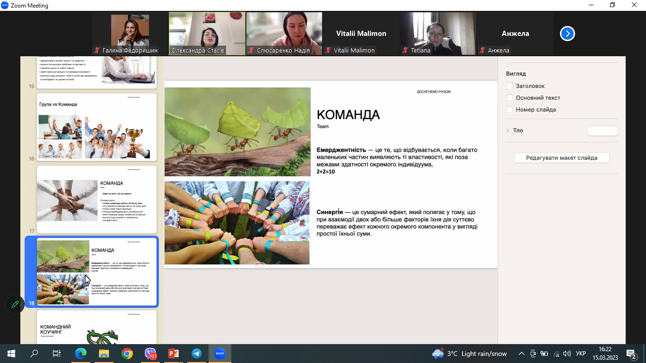Toggle the Основний текст checkbox
This screenshot has height=363, width=646.
click(510, 98)
